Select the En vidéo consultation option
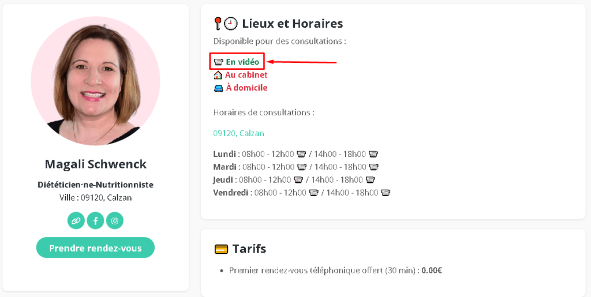The height and width of the screenshot is (297, 591). click(242, 62)
